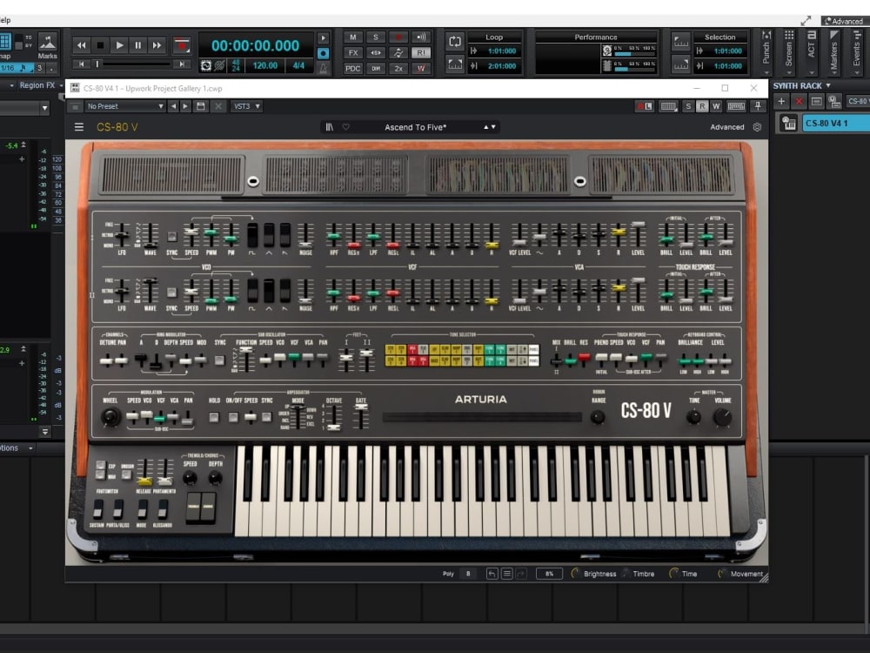Fast forward the transport
The width and height of the screenshot is (870, 653).
(x=157, y=45)
